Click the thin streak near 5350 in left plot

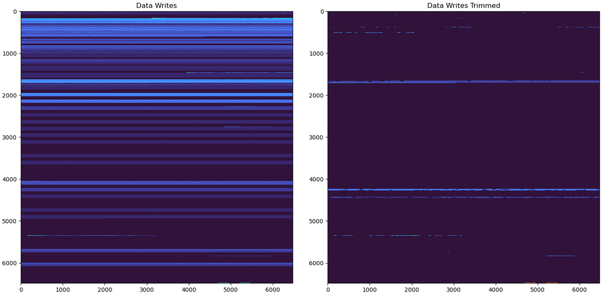click(94, 235)
